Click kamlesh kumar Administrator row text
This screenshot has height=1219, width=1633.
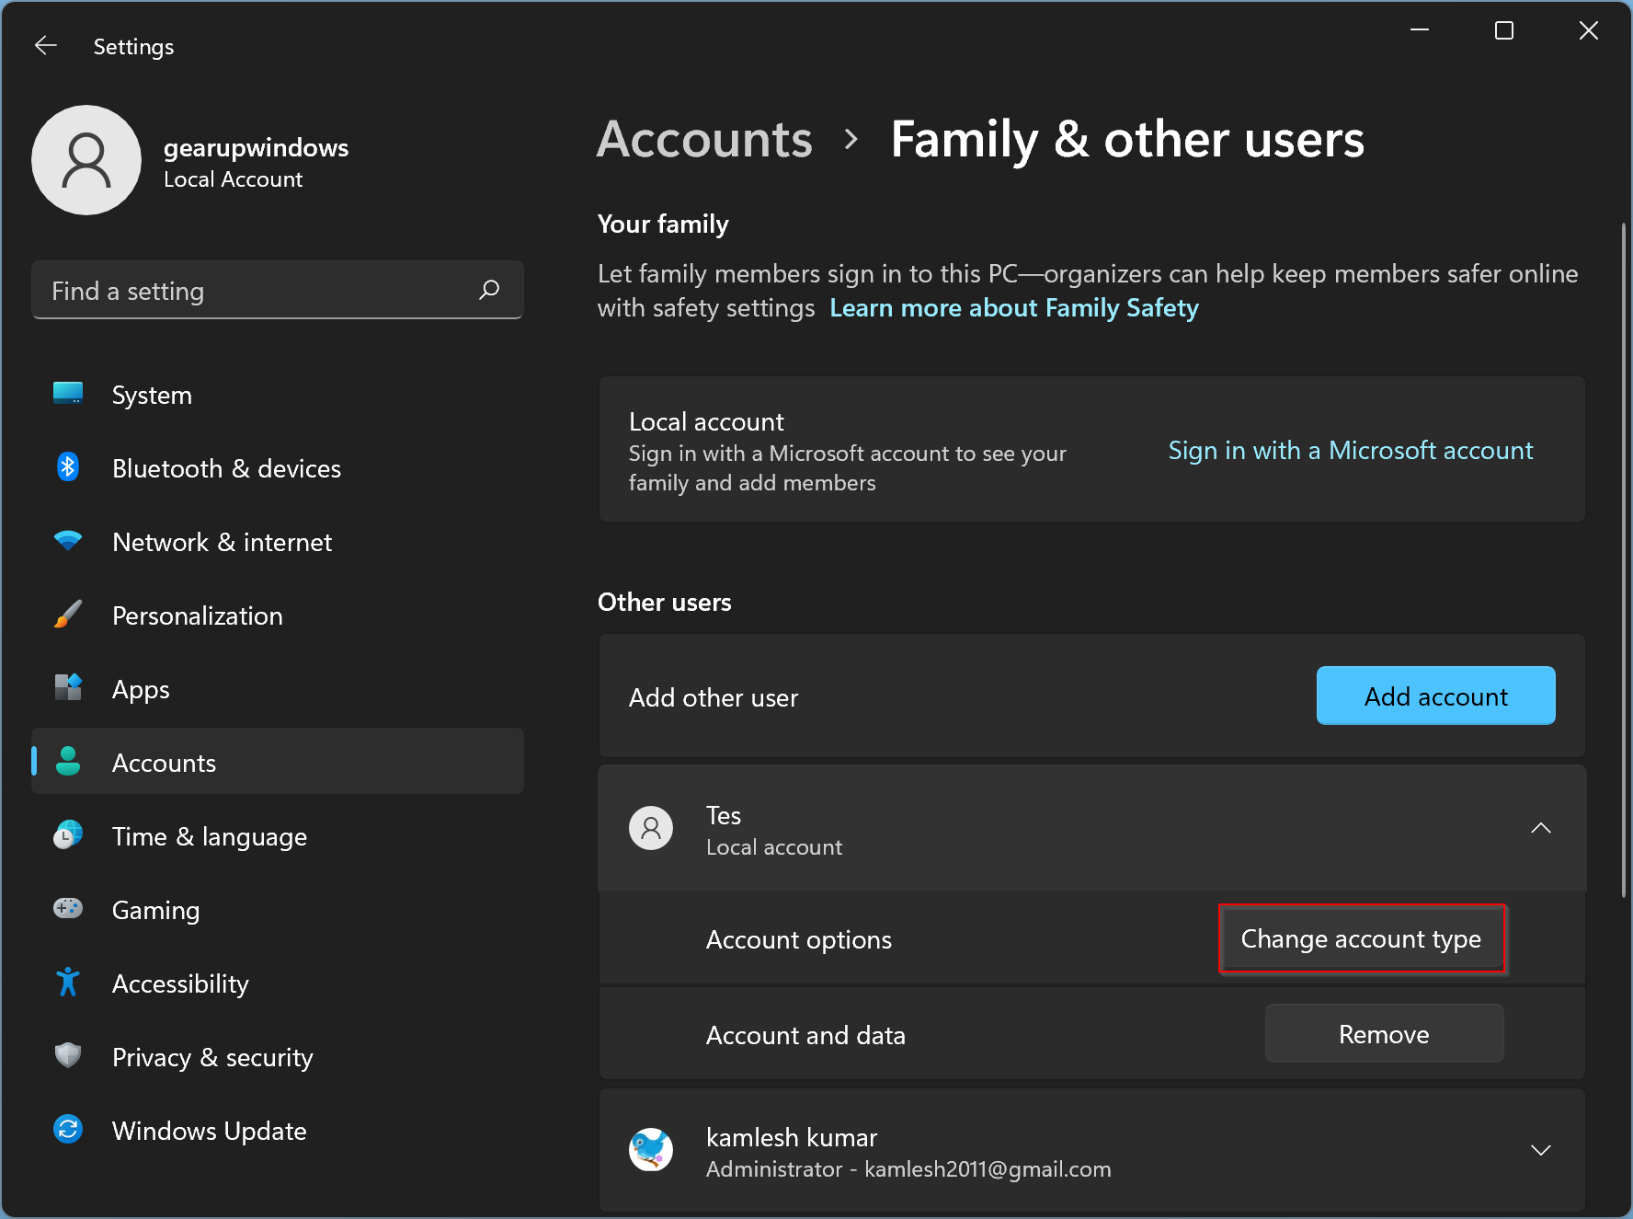point(908,1153)
